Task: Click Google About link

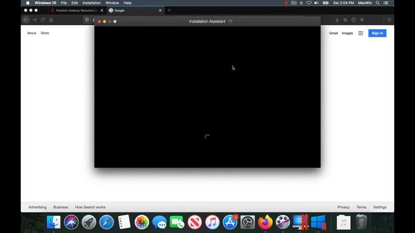Action: click(x=32, y=33)
